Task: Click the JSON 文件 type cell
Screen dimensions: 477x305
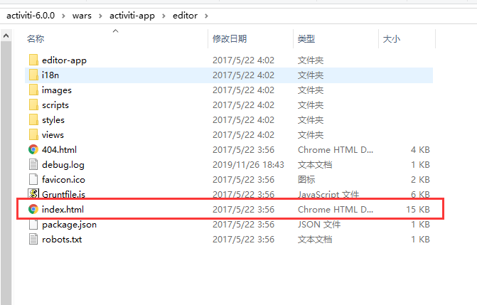Action: click(x=319, y=225)
